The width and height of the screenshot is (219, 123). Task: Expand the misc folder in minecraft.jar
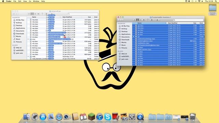(28, 39)
